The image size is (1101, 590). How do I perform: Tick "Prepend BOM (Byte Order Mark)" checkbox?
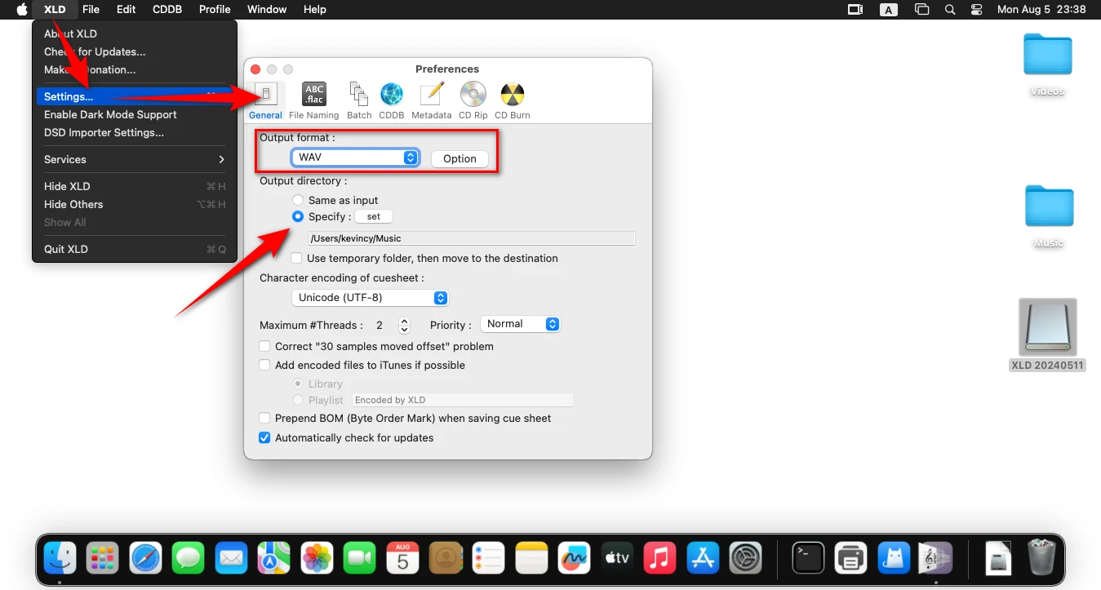click(x=264, y=418)
